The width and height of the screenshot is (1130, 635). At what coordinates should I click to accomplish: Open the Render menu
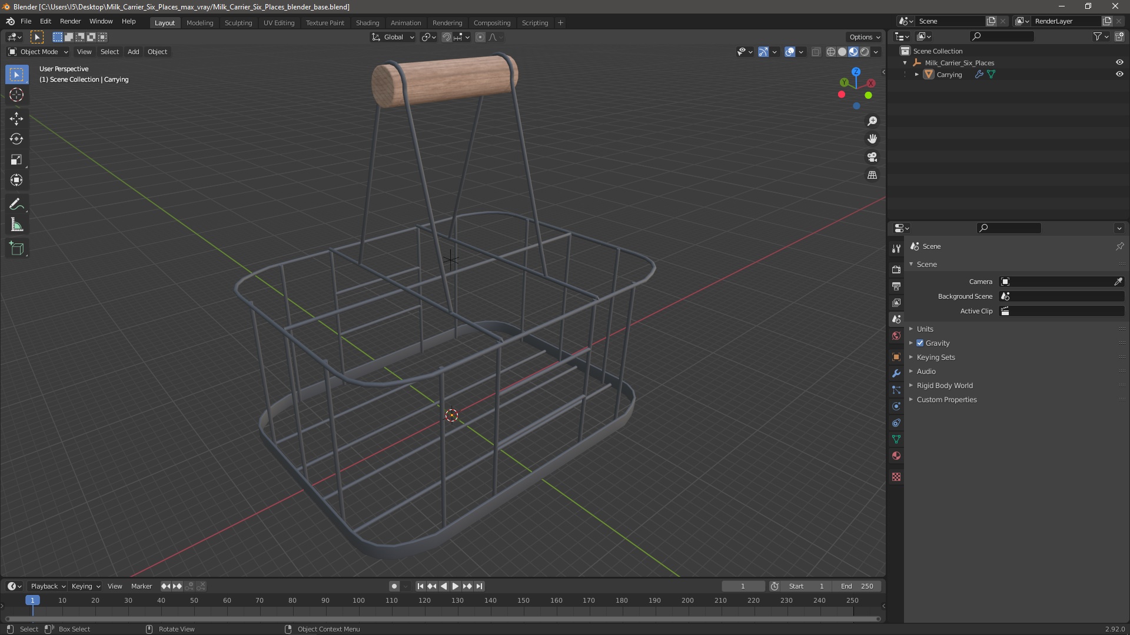(x=70, y=21)
